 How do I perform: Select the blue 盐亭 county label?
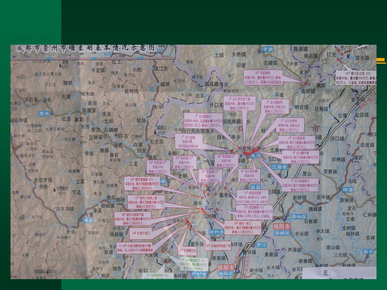(369, 251)
